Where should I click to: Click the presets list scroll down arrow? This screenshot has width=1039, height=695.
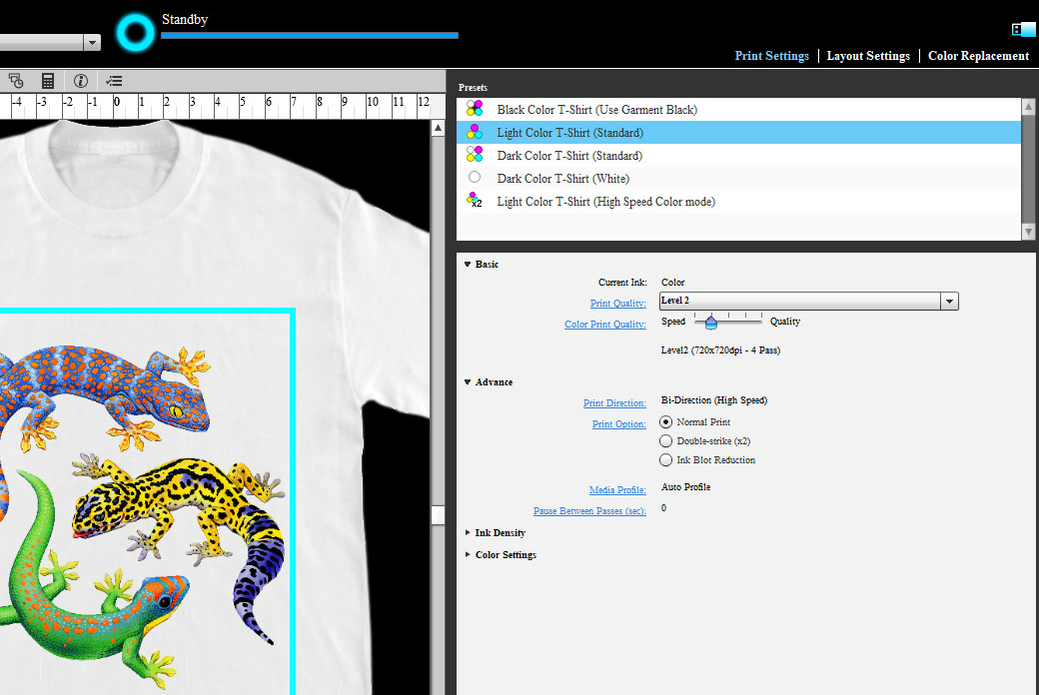click(1029, 232)
